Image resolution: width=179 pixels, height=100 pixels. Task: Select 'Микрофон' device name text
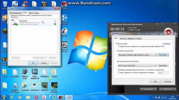pyautogui.click(x=23, y=21)
